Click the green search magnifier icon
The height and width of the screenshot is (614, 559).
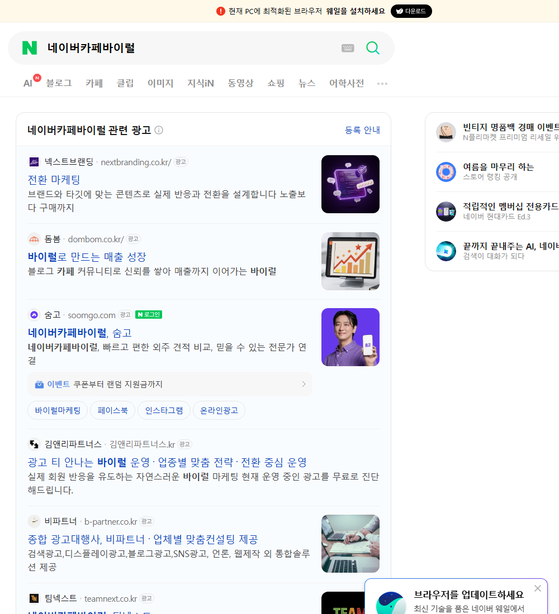[373, 48]
